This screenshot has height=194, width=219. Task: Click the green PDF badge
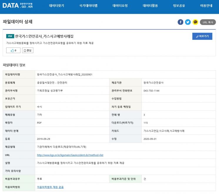pyautogui.click(x=10, y=36)
